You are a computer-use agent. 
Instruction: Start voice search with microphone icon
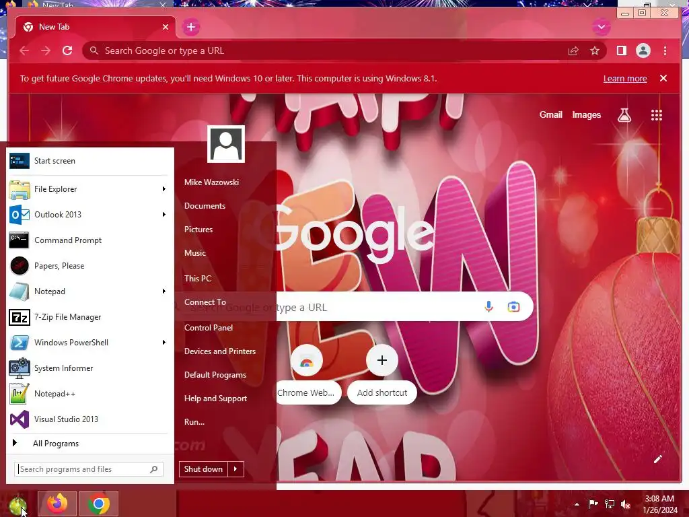coord(488,306)
